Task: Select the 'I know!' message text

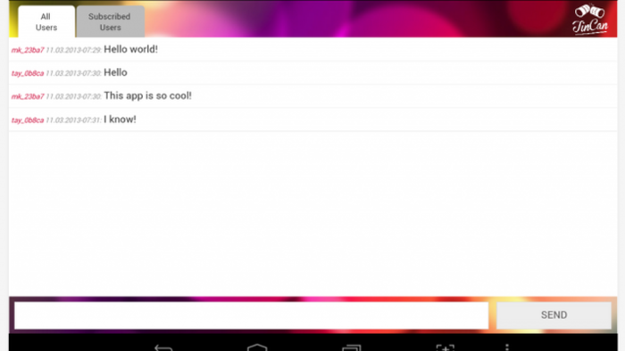Action: click(x=120, y=120)
